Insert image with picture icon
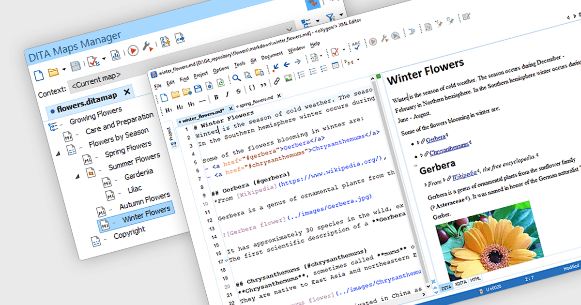The width and height of the screenshot is (581, 305). tap(288, 78)
